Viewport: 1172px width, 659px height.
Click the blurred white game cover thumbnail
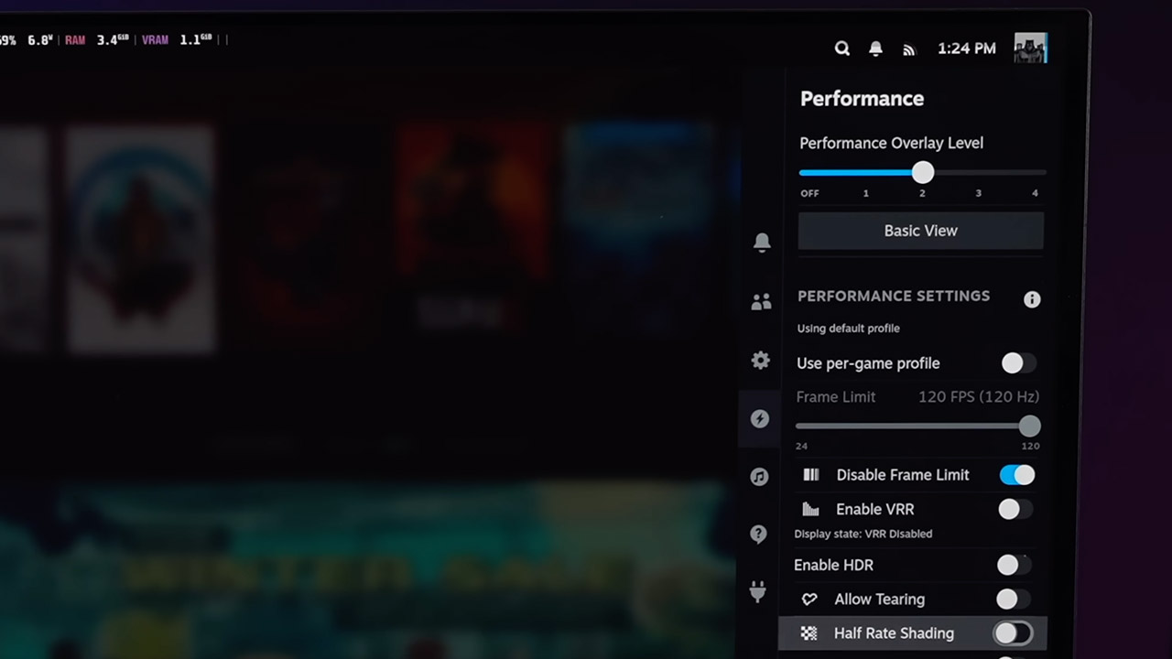pyautogui.click(x=139, y=240)
